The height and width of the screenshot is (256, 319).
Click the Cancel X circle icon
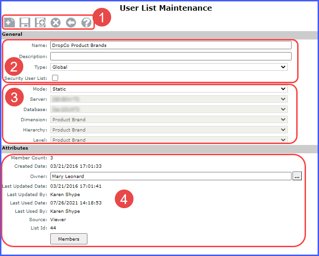tap(55, 22)
